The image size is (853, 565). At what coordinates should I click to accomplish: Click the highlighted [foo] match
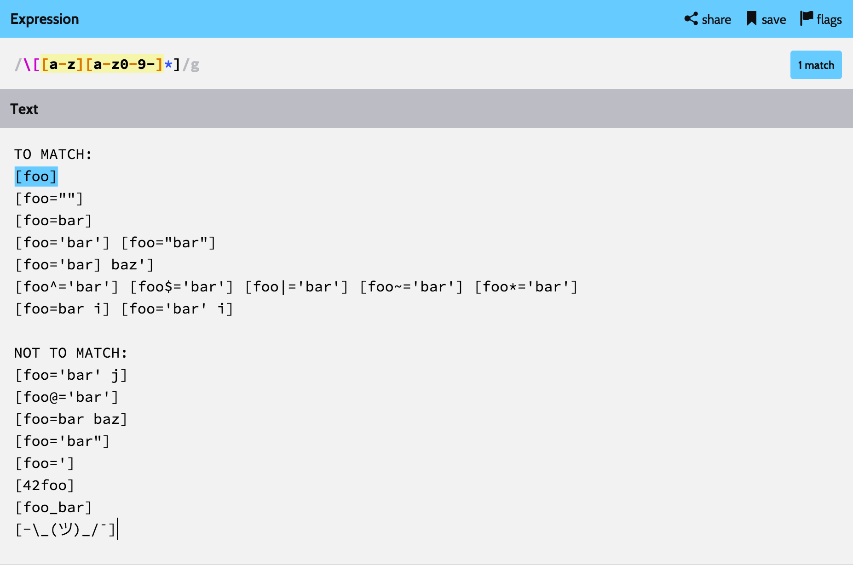(x=36, y=177)
